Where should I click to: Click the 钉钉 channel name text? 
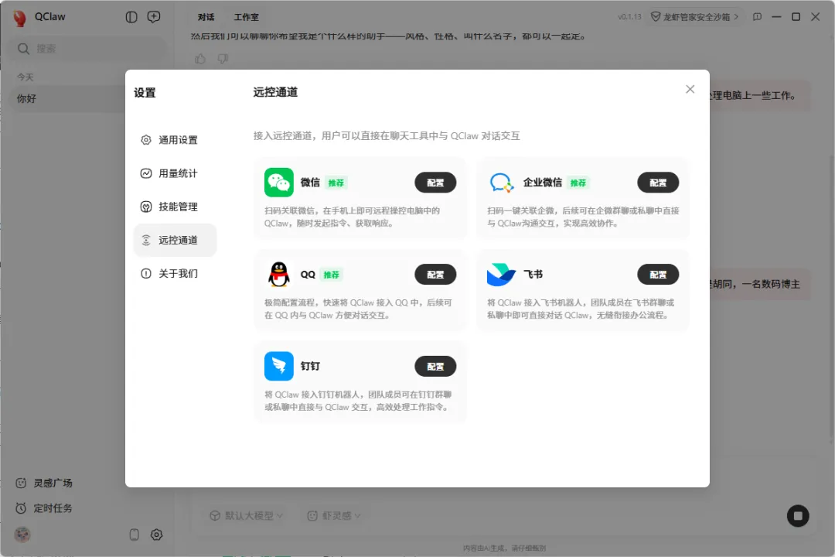point(310,366)
